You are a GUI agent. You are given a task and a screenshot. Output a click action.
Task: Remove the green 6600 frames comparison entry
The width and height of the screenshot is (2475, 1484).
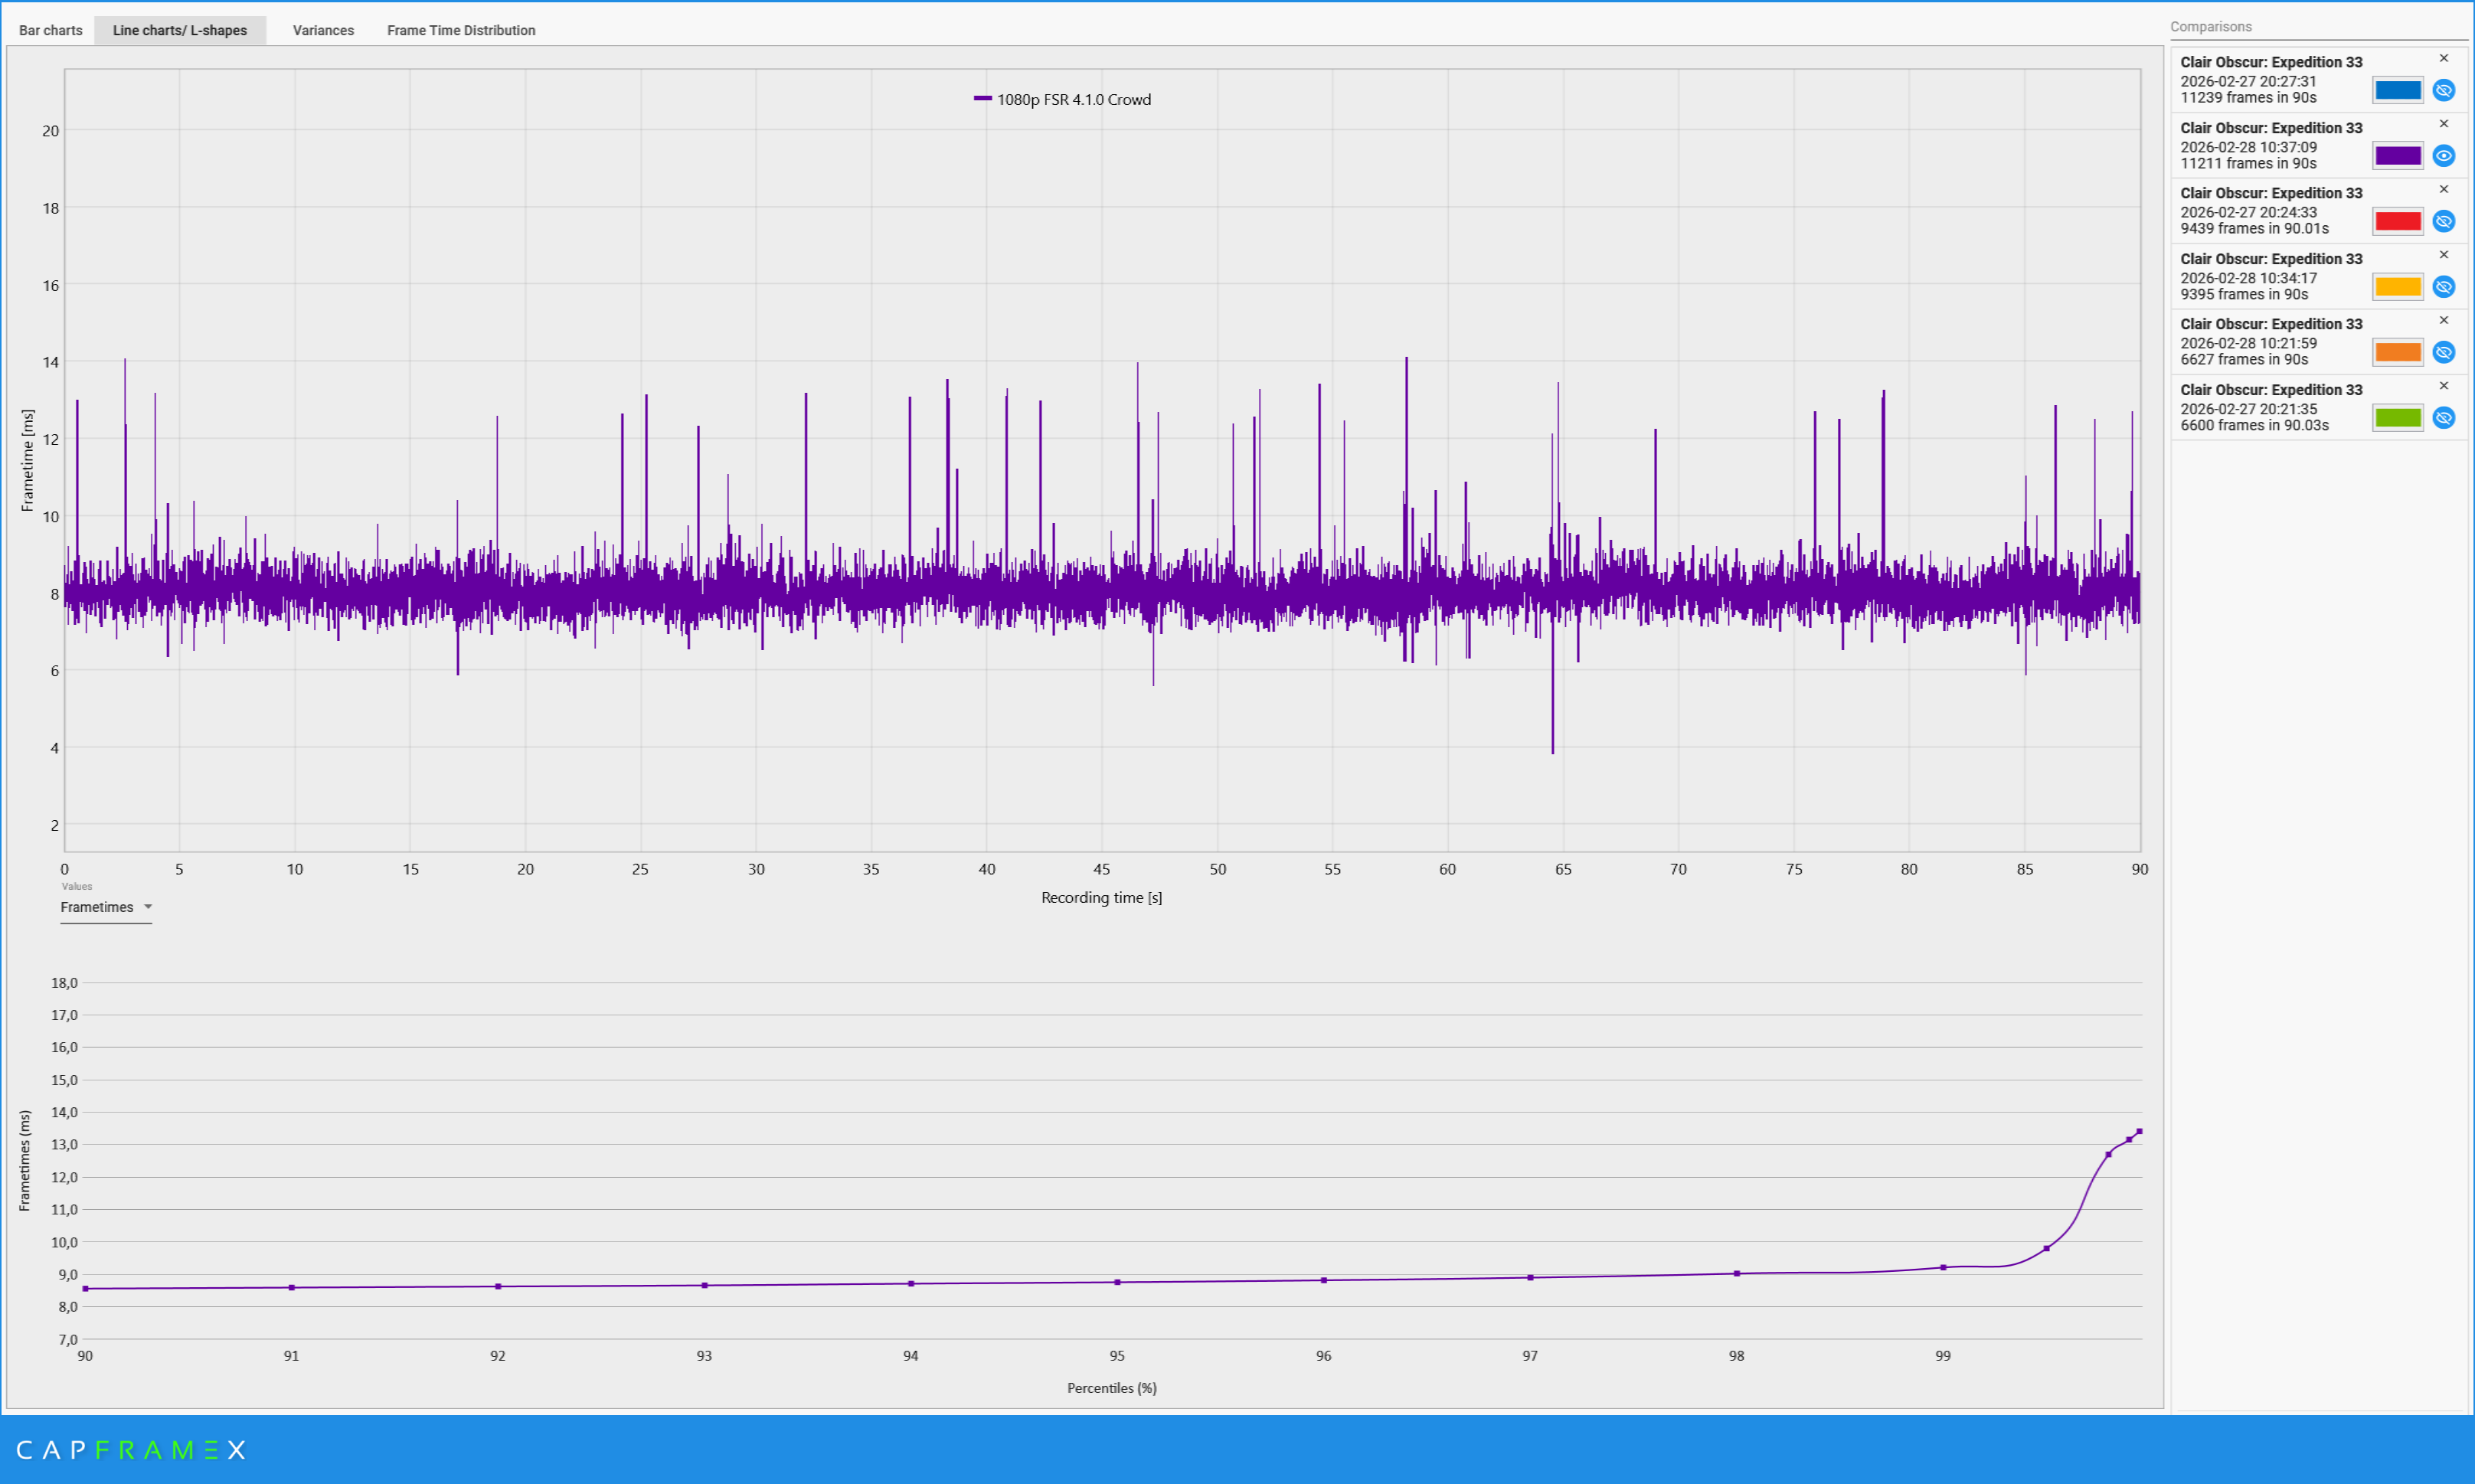(2443, 385)
